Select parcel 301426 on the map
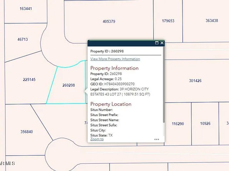229x171 pixels. [195, 81]
